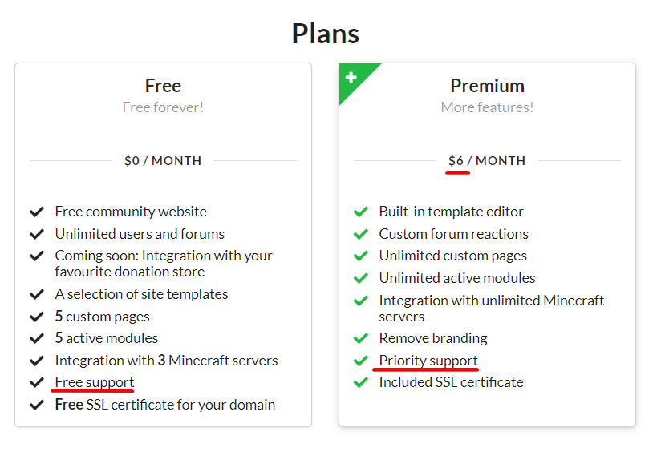Screen dimensions: 661x456
Task: Select the Free plan title
Action: point(163,86)
